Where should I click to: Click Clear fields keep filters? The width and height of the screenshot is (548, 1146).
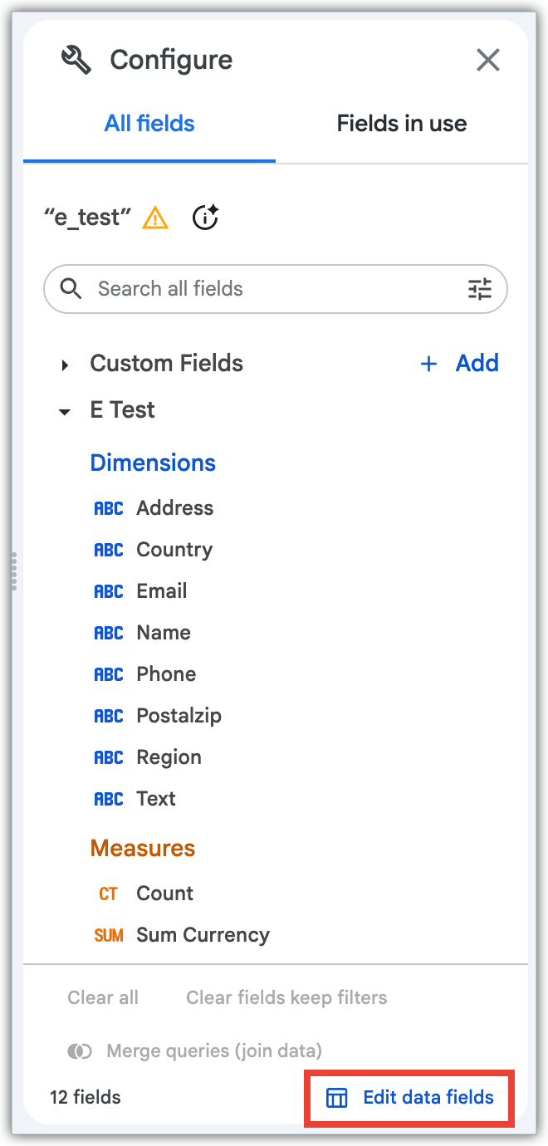[286, 997]
